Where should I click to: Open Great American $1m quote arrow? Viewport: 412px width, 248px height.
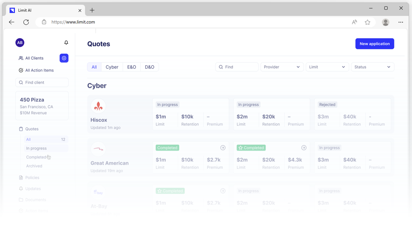[223, 148]
